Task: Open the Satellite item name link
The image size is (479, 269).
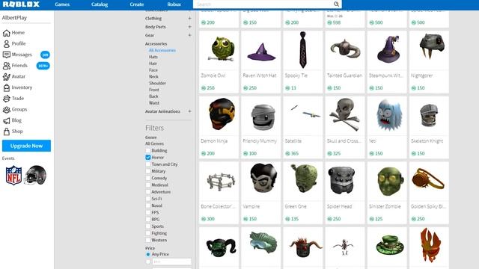Action: tap(293, 141)
